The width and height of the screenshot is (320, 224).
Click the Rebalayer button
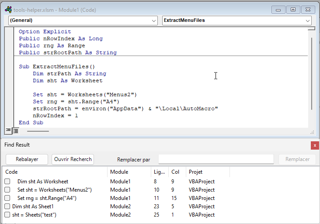27,159
